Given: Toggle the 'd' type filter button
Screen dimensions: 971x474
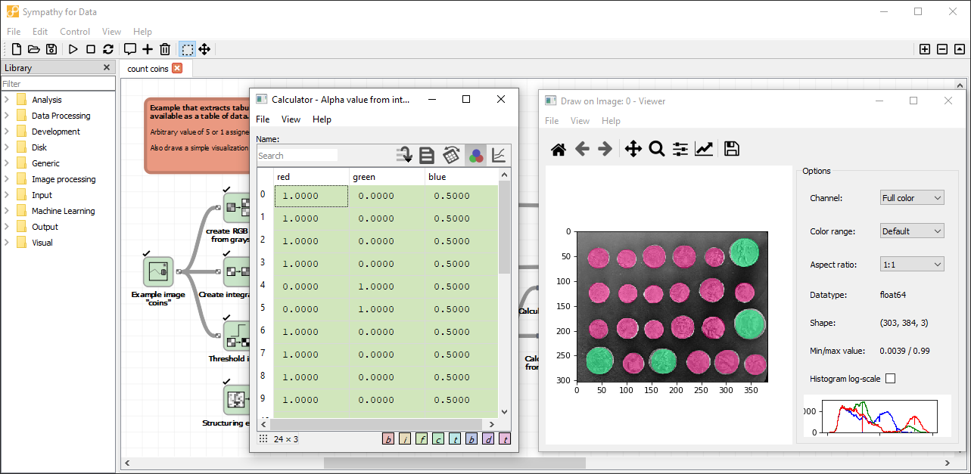Looking at the screenshot, I should pos(488,438).
